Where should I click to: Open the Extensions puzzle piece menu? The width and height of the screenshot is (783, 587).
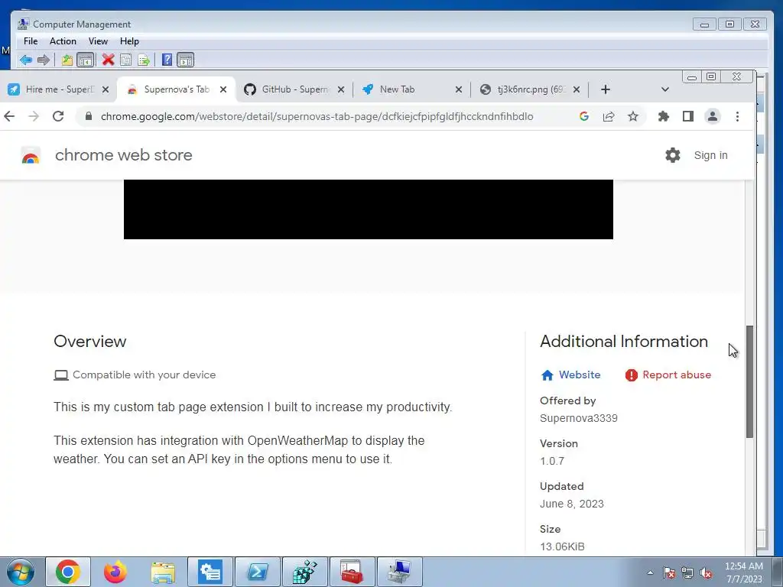click(663, 116)
